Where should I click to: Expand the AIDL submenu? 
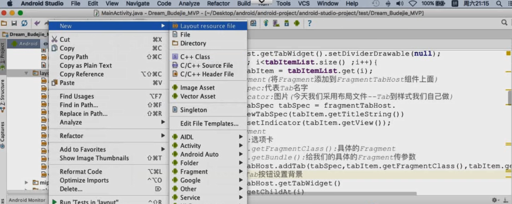208,137
